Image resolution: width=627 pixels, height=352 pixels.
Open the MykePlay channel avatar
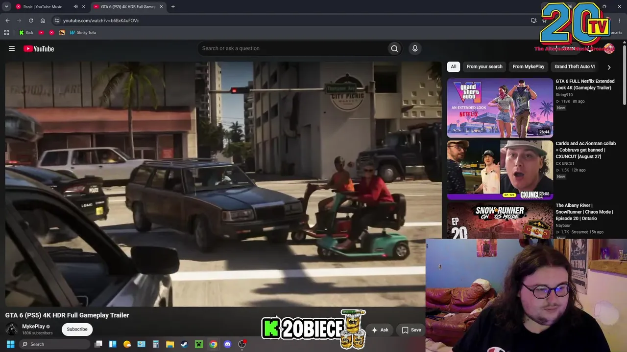pos(12,330)
